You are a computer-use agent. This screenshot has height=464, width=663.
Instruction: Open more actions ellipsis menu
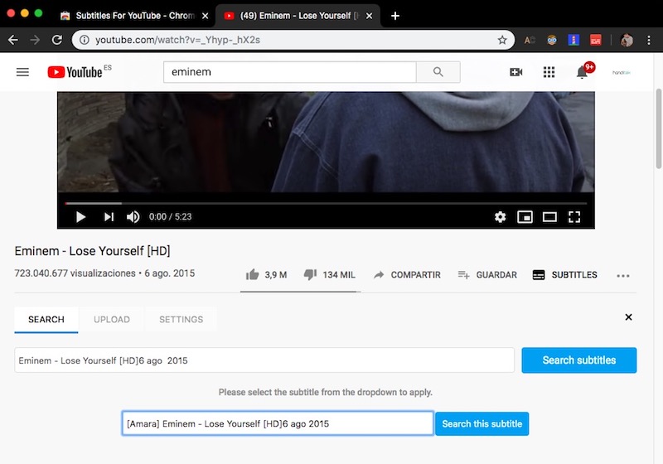[x=623, y=276]
